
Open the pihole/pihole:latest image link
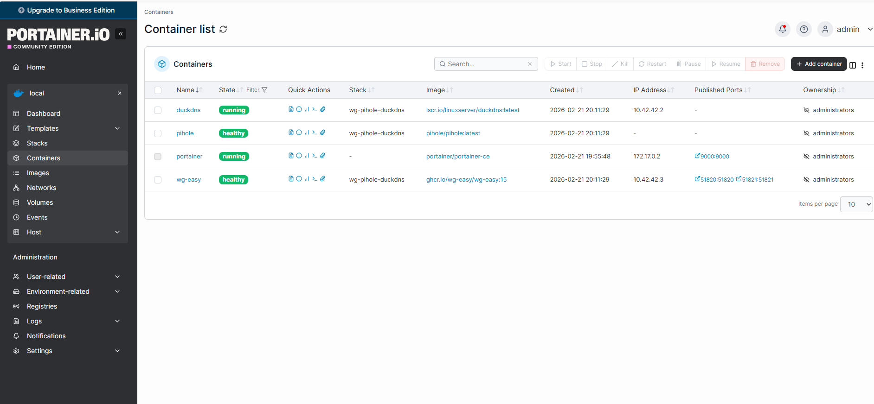click(x=453, y=133)
